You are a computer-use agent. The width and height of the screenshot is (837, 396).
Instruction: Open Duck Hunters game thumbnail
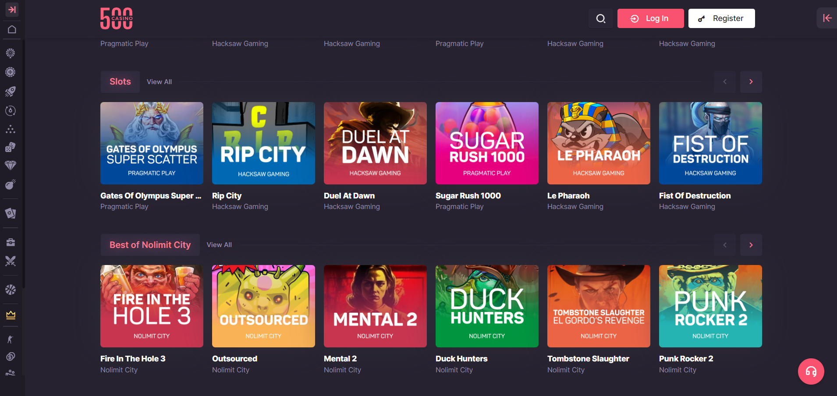487,306
